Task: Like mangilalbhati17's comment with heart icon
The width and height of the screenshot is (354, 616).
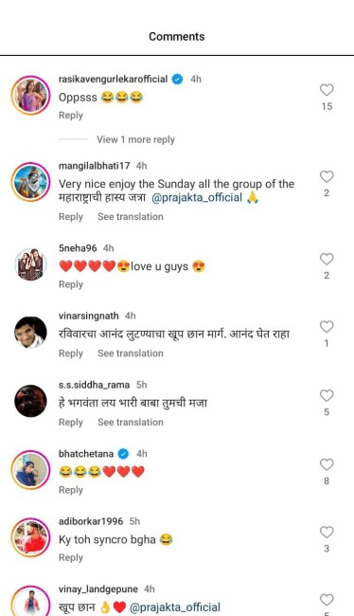Action: [x=327, y=176]
